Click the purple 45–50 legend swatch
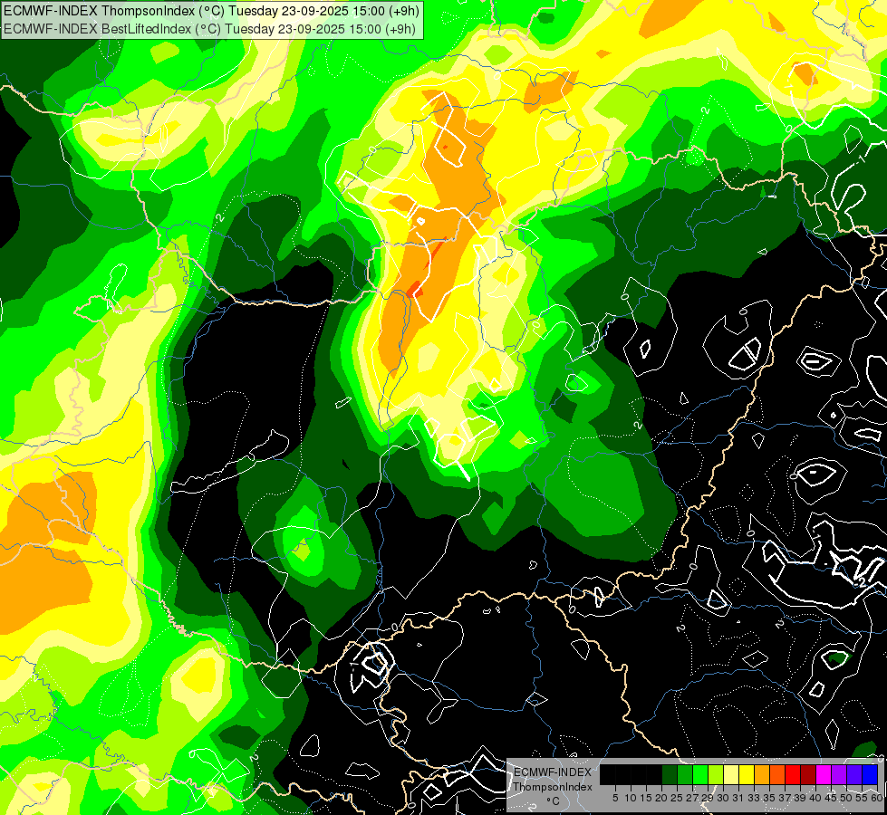The width and height of the screenshot is (887, 815). pos(839,774)
